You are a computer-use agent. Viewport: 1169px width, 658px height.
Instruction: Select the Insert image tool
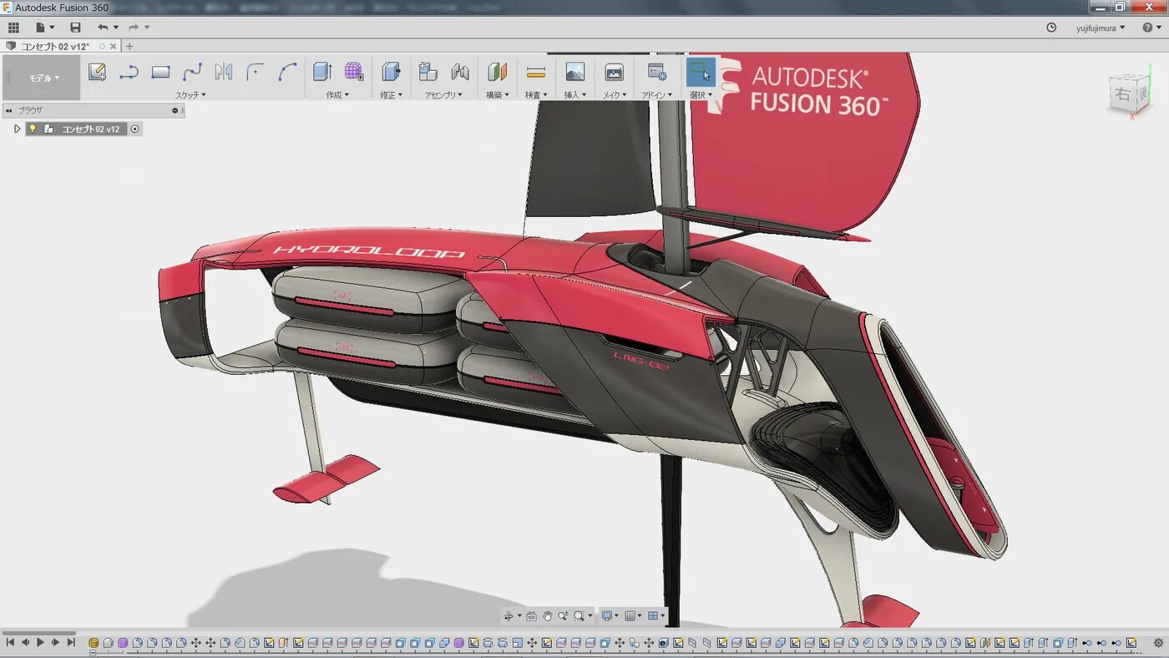click(574, 72)
